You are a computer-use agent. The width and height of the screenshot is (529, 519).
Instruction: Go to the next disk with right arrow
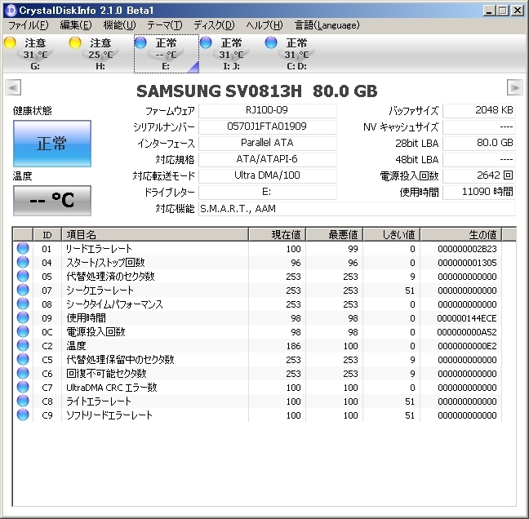(514, 87)
